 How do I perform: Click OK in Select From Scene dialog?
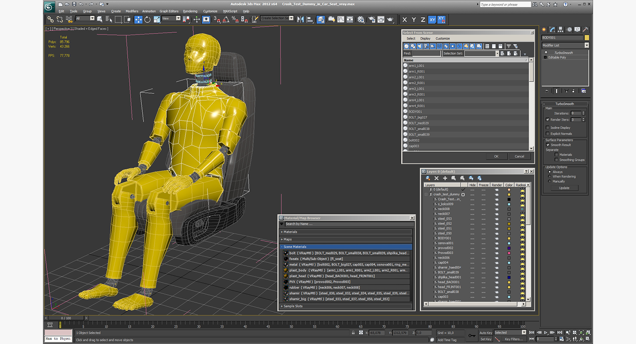(x=496, y=156)
